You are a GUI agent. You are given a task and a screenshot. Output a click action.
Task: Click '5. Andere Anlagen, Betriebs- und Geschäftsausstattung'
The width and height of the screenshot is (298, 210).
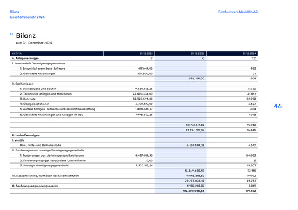58,109
